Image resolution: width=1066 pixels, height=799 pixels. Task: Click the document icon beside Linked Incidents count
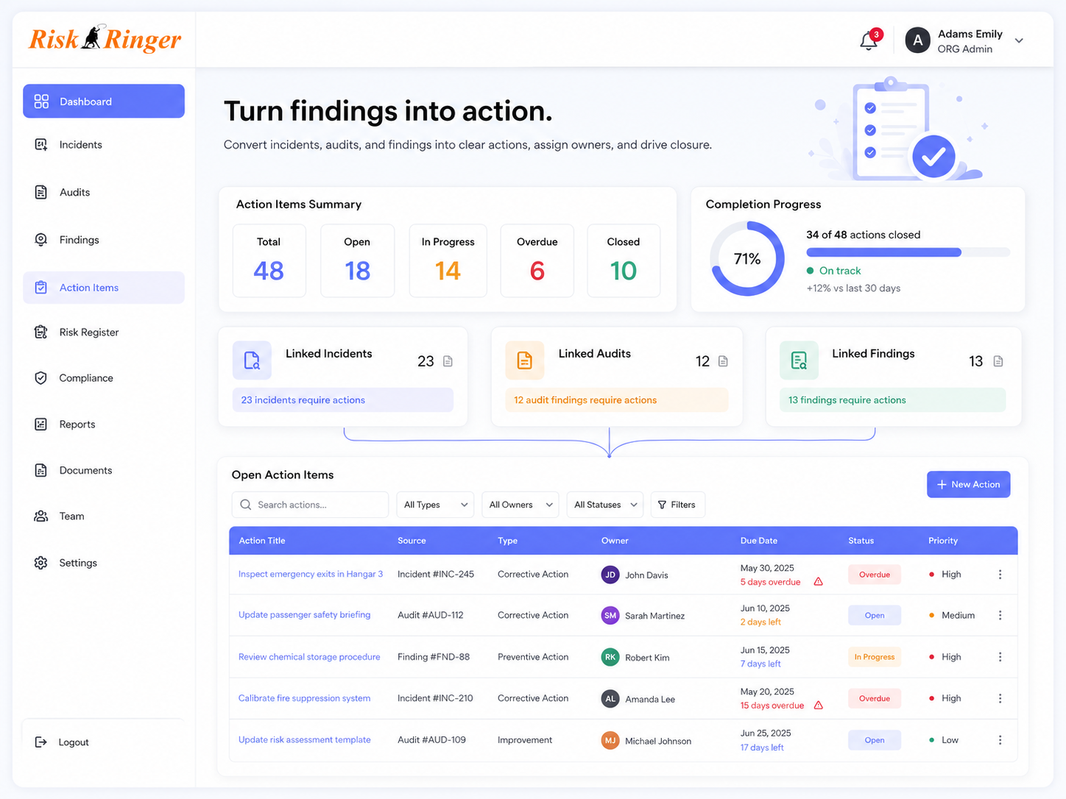[448, 361]
